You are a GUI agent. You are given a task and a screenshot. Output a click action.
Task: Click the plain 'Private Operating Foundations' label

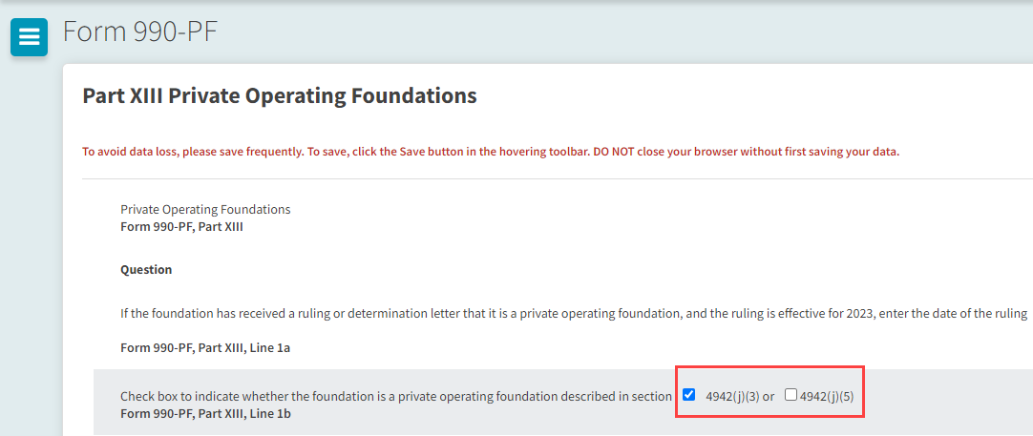205,209
